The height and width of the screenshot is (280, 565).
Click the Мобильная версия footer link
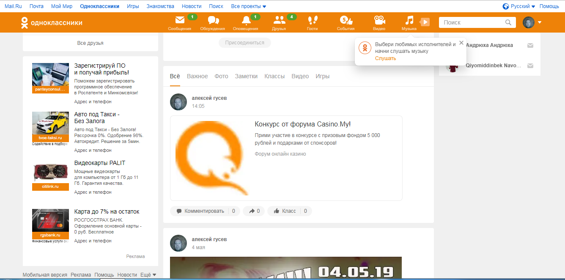[45, 275]
